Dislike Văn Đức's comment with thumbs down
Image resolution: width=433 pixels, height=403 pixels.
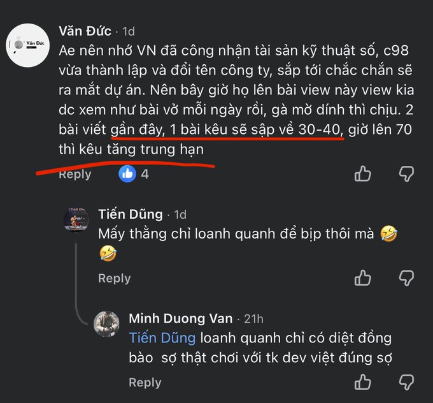pyautogui.click(x=406, y=173)
